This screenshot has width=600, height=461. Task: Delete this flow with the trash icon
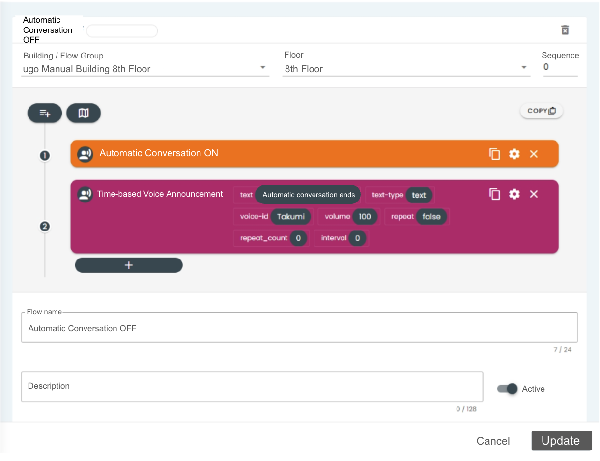click(565, 30)
